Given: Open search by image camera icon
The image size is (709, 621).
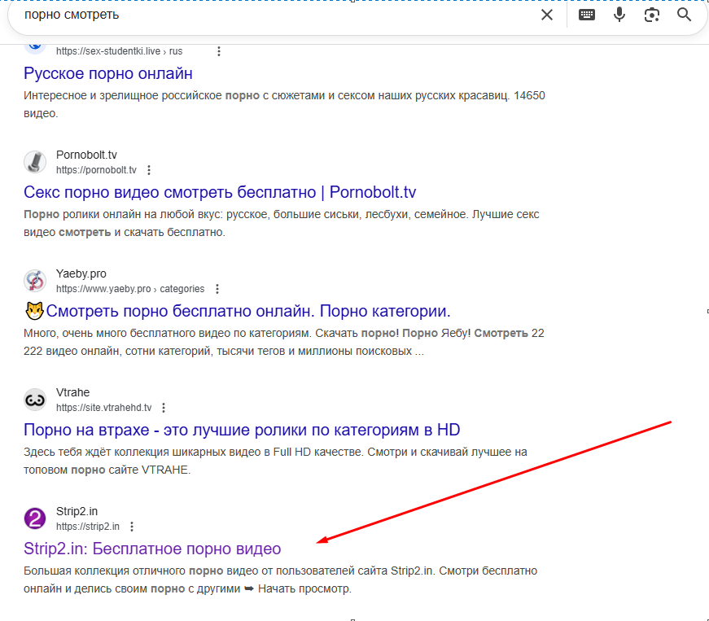Looking at the screenshot, I should (x=652, y=15).
